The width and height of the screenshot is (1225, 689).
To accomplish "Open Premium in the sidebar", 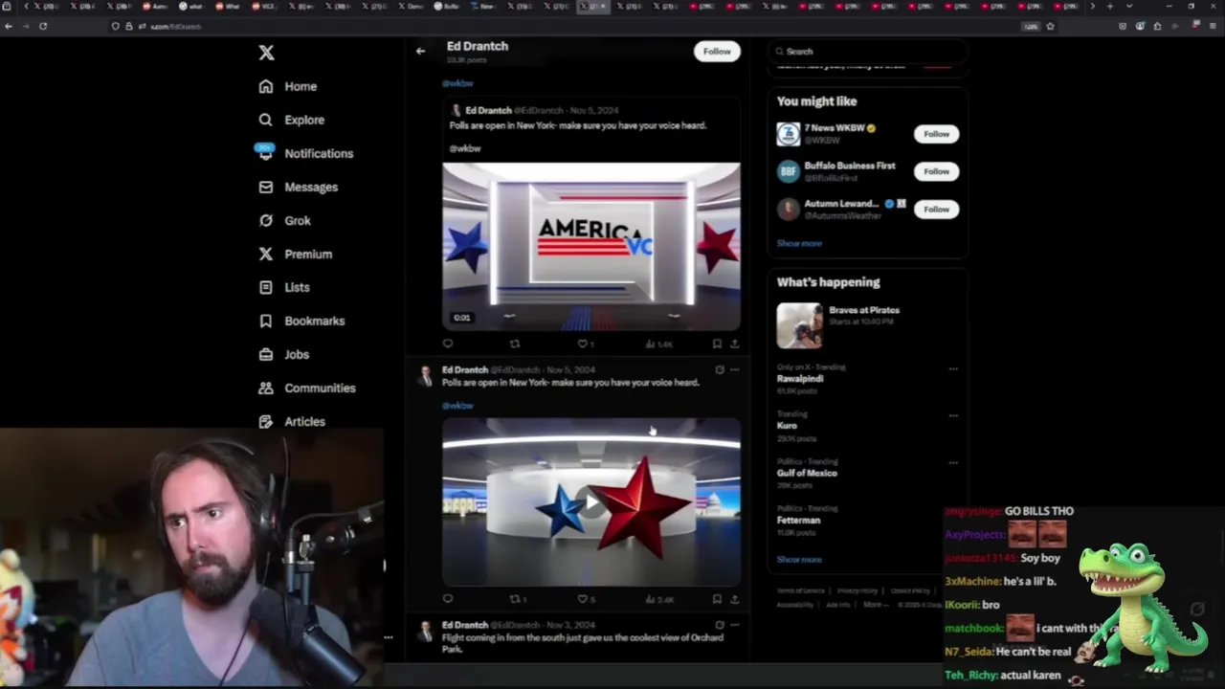I will pyautogui.click(x=295, y=254).
